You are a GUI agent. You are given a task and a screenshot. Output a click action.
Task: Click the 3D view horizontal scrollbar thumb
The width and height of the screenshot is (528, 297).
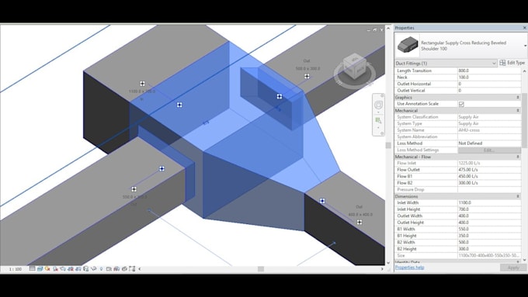click(x=261, y=269)
